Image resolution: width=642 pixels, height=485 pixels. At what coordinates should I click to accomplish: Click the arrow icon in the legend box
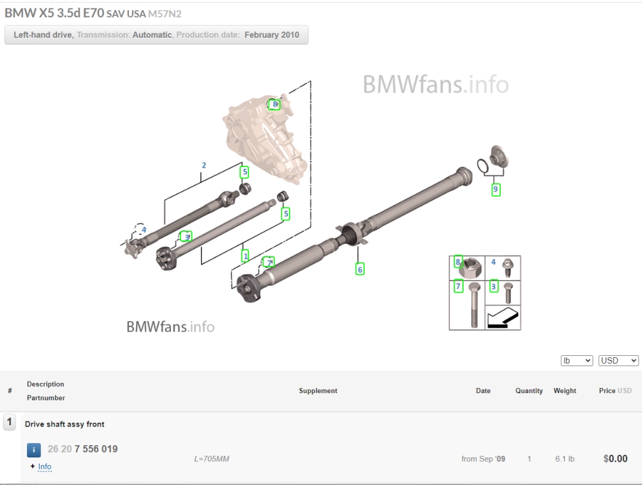click(x=503, y=317)
